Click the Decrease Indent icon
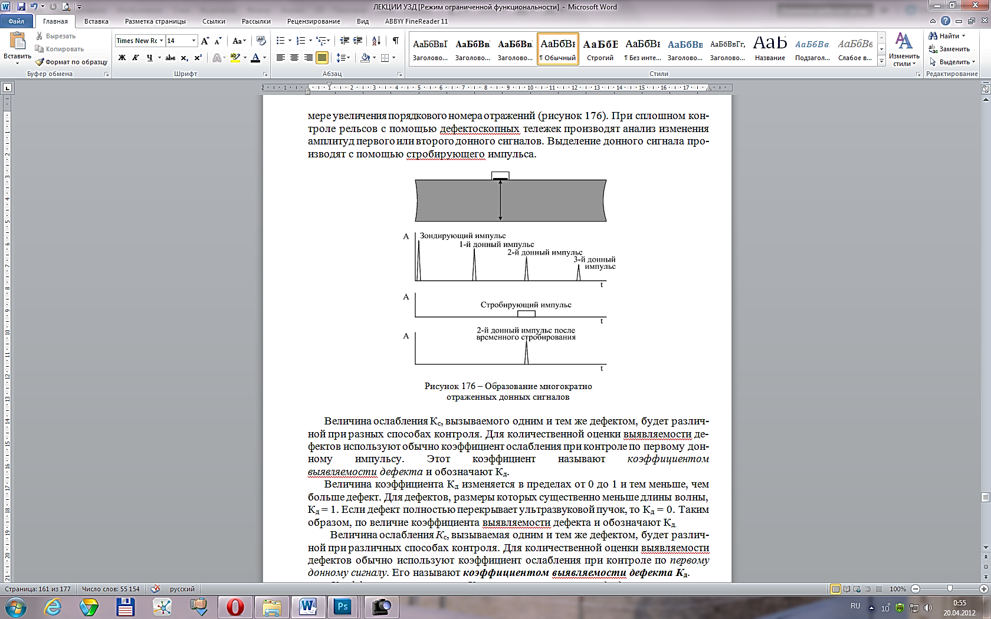This screenshot has width=991, height=619. [x=344, y=41]
